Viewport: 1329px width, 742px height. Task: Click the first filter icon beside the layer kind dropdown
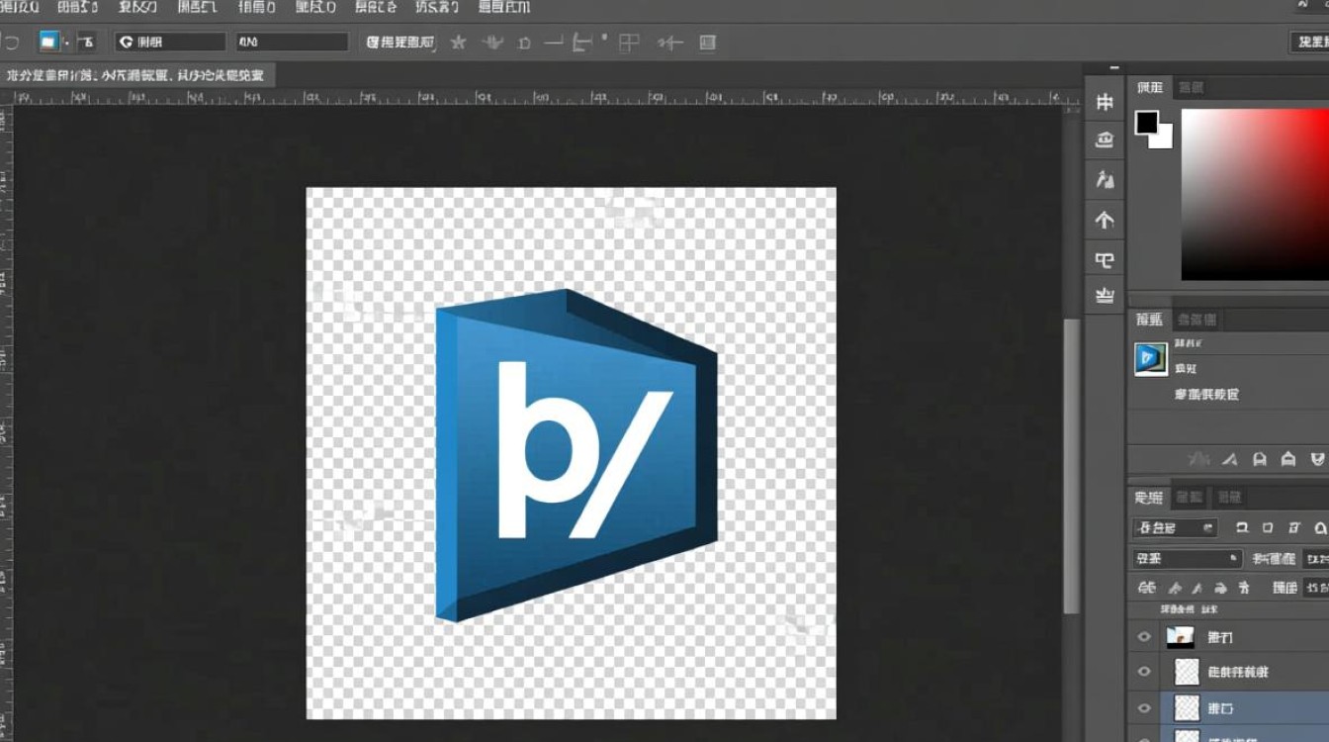[1242, 528]
